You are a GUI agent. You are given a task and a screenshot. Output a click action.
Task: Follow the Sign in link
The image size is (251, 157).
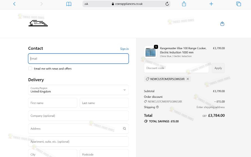click(124, 49)
